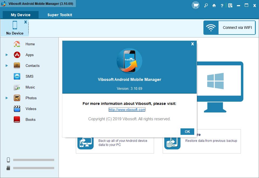Click 'Back up all of your Android device' text

click(x=123, y=141)
